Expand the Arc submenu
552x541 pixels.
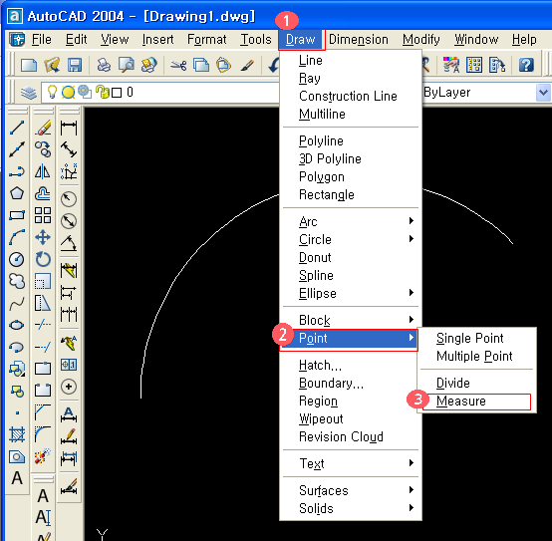(351, 221)
